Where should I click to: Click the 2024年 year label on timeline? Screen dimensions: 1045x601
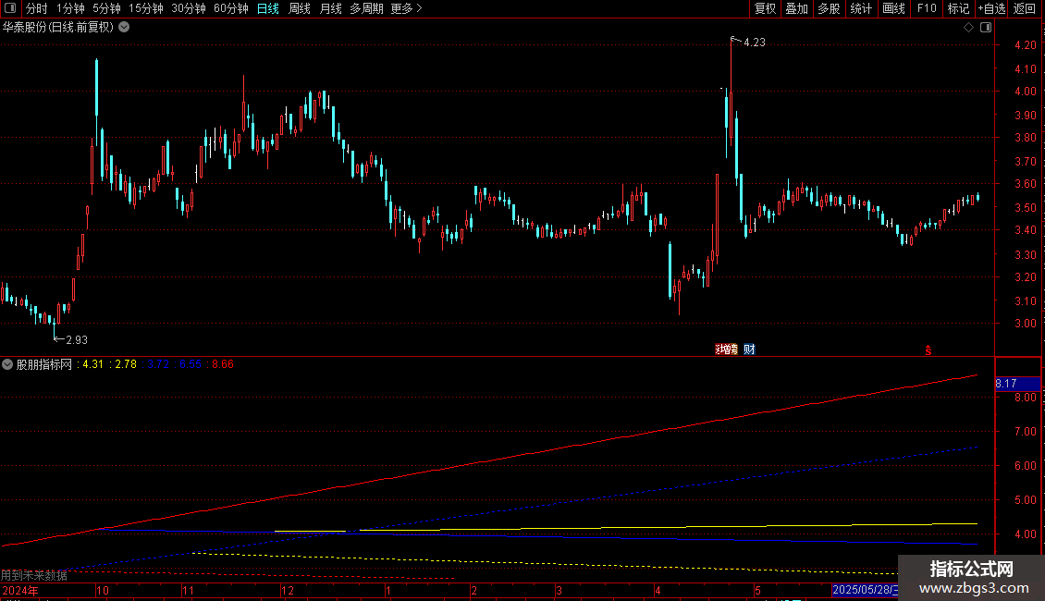coord(20,590)
